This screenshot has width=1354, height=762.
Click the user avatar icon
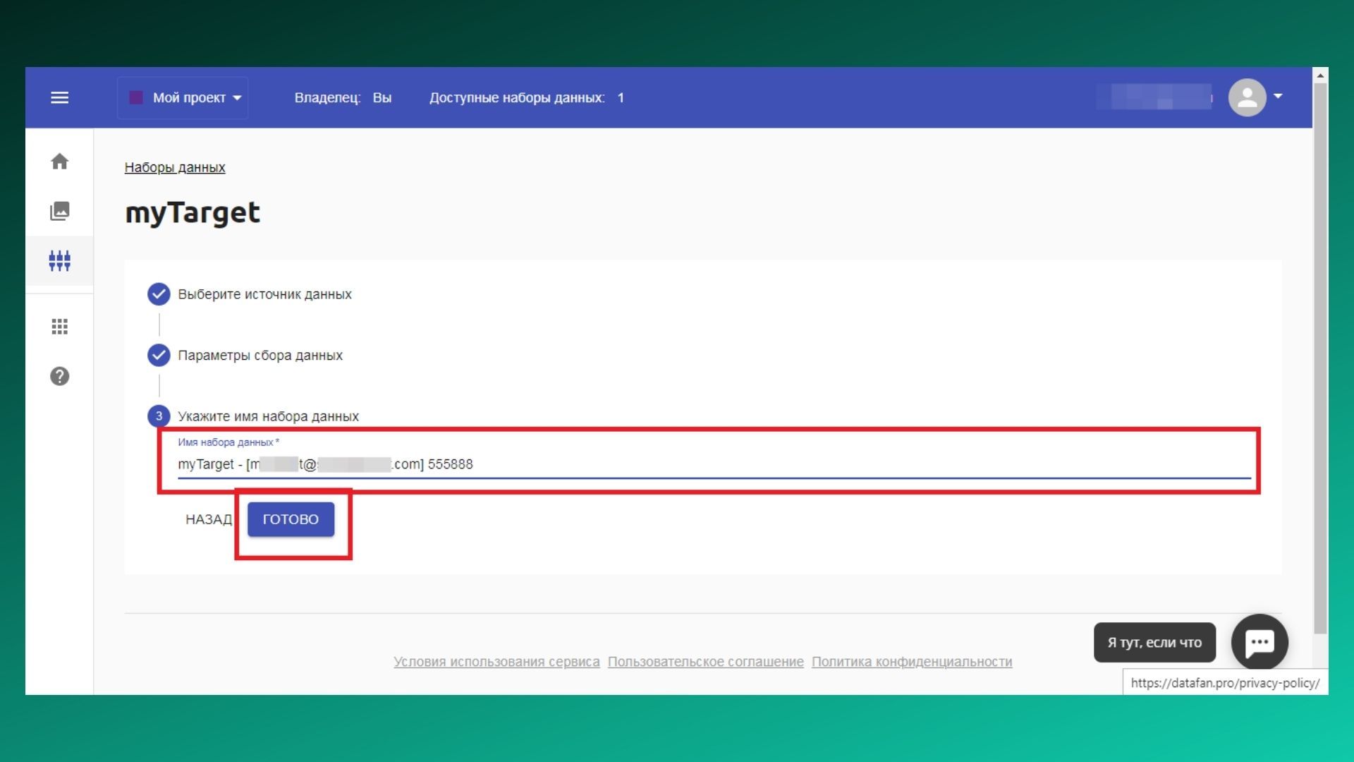(x=1247, y=97)
